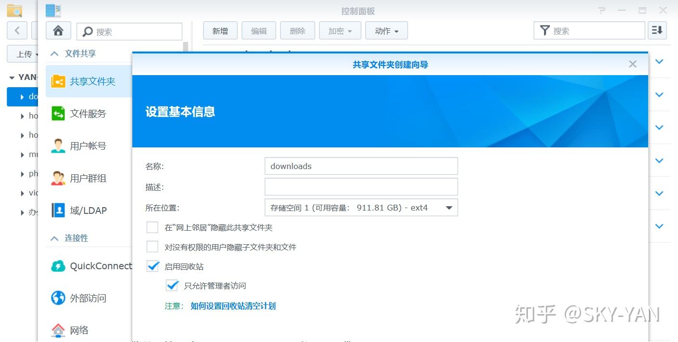Click the downloads name input field
The height and width of the screenshot is (342, 678).
[x=361, y=166]
